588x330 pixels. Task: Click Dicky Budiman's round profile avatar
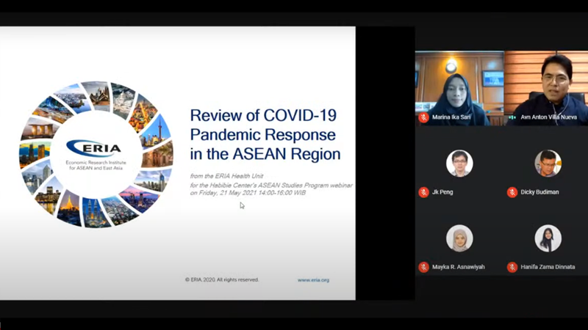(x=548, y=163)
